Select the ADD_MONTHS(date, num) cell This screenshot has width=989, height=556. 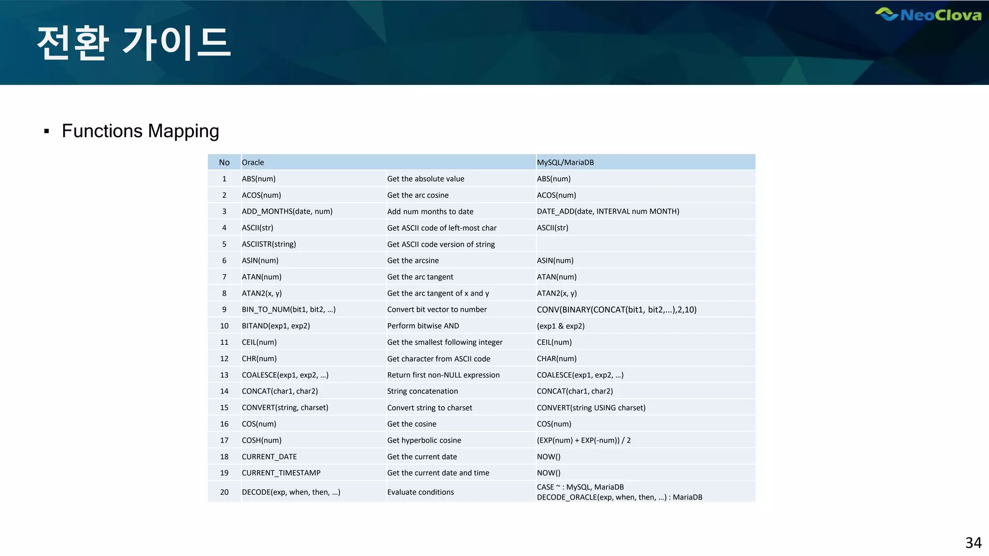point(287,211)
